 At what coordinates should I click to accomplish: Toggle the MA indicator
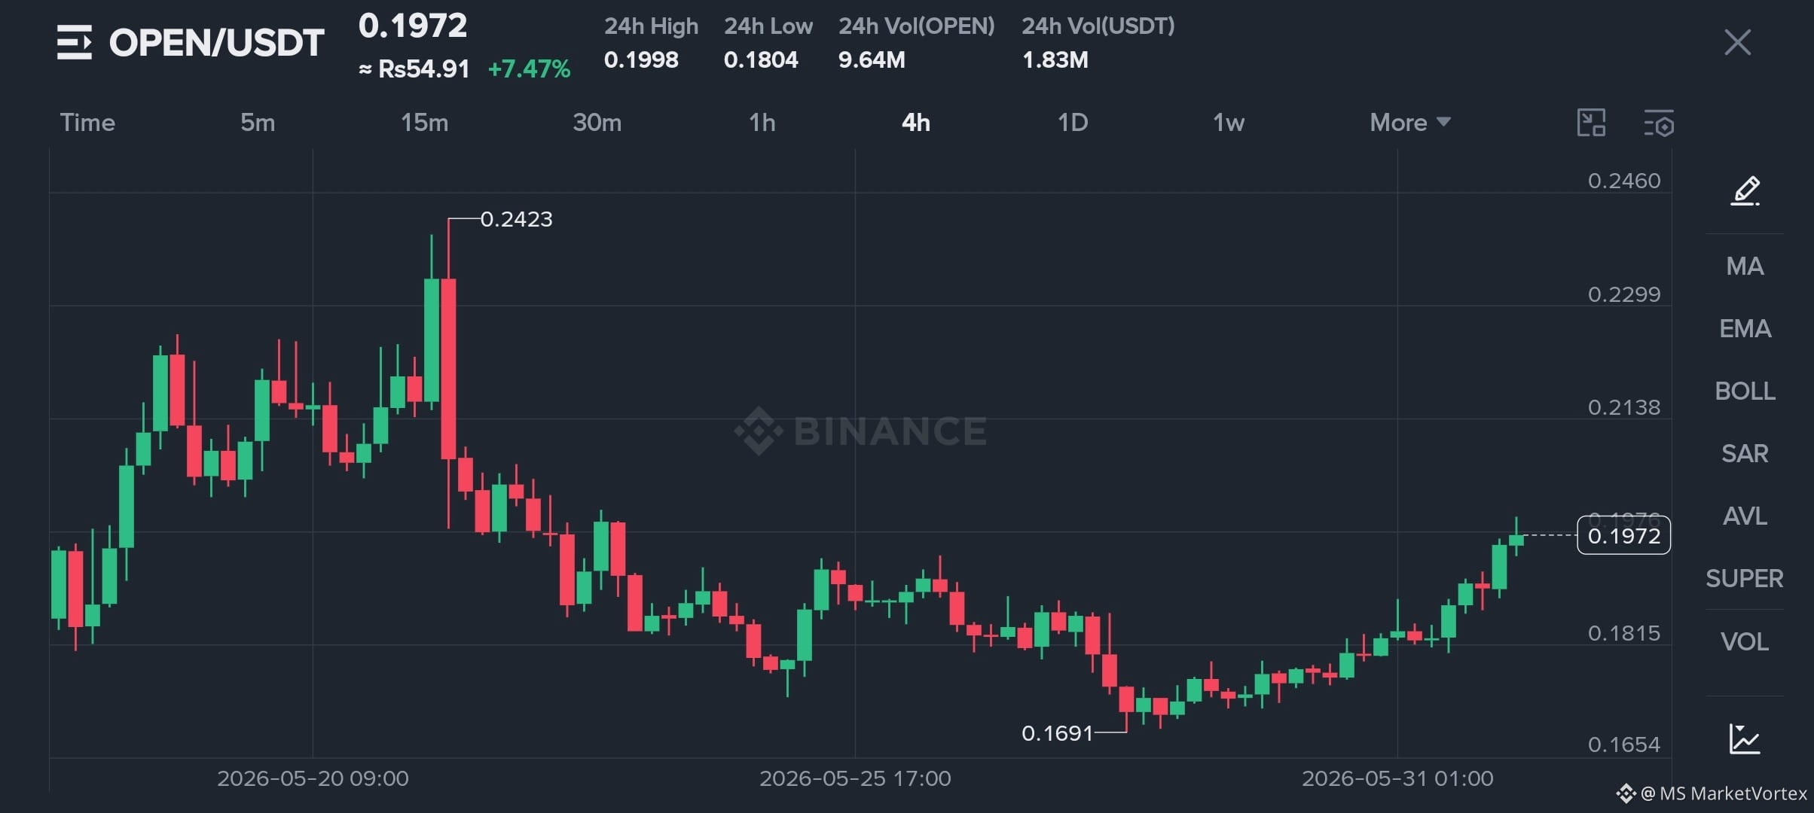(x=1745, y=266)
